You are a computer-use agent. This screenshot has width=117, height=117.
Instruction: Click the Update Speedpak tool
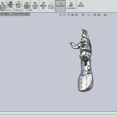click(x=71, y=6)
